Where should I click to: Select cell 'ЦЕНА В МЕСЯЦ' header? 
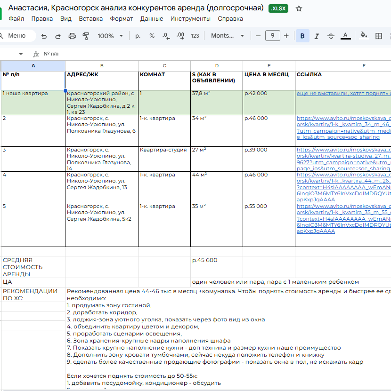269,80
